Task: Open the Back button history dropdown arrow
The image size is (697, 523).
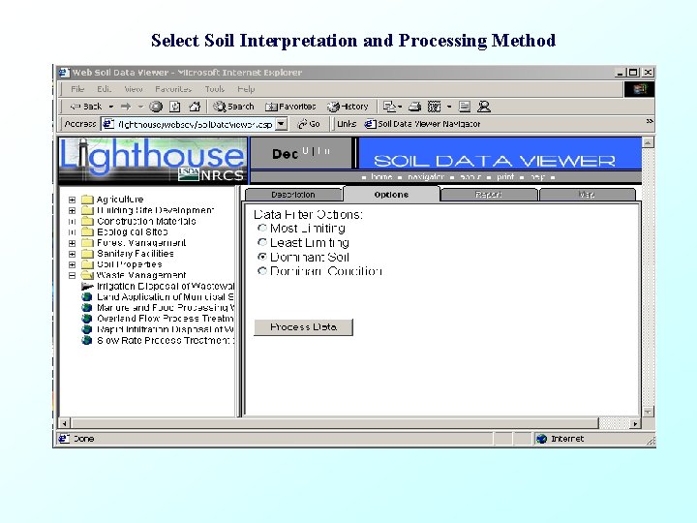Action: point(111,107)
